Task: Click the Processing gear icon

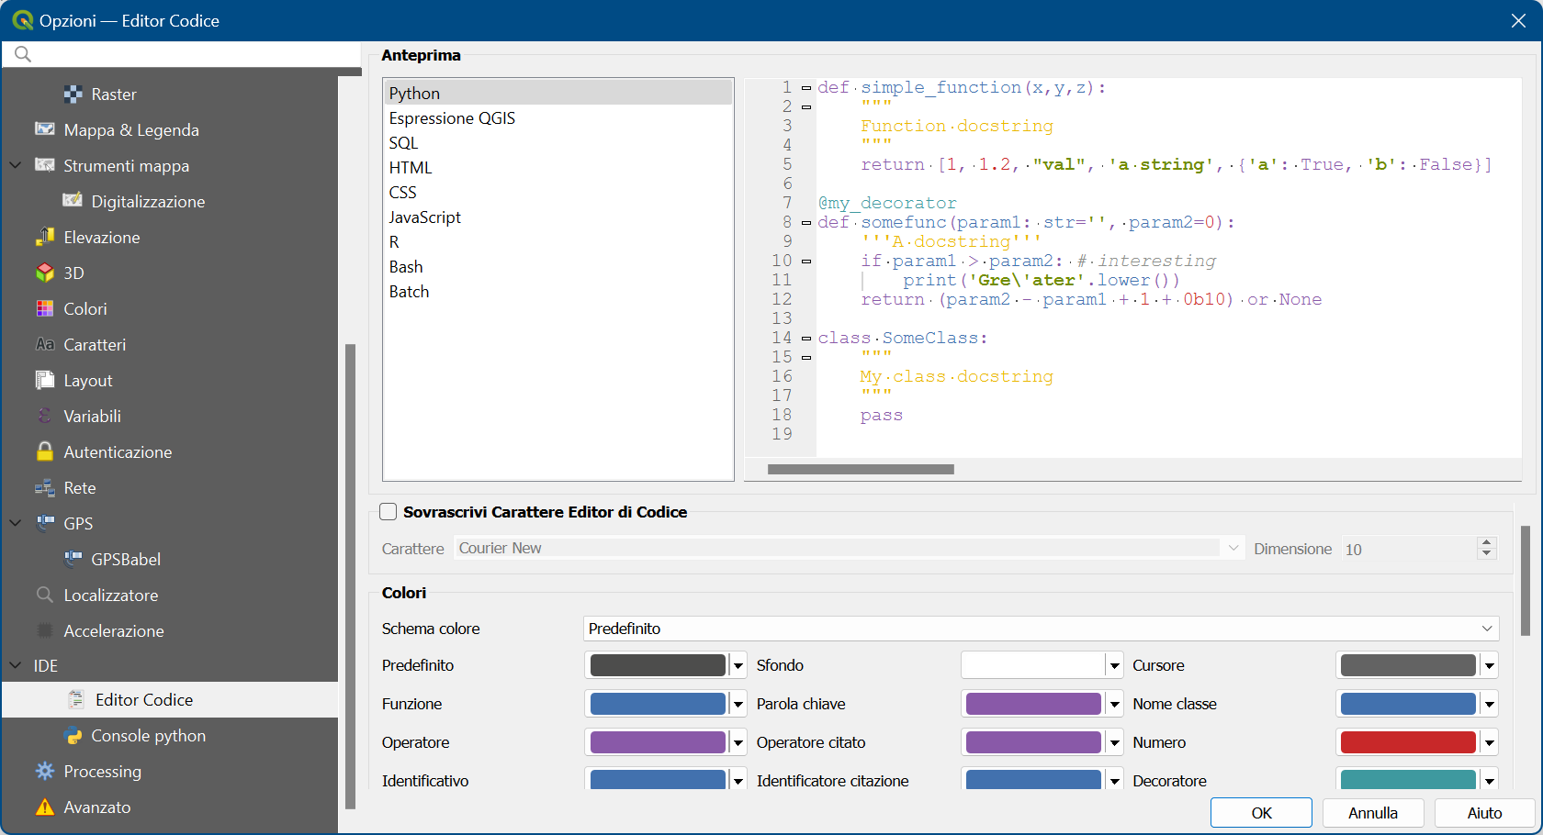Action: [x=45, y=771]
